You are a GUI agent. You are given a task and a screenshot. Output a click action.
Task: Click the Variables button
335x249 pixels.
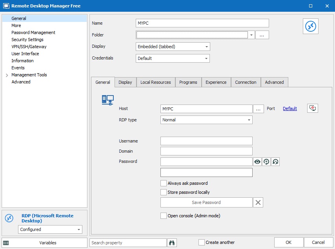(x=45, y=243)
